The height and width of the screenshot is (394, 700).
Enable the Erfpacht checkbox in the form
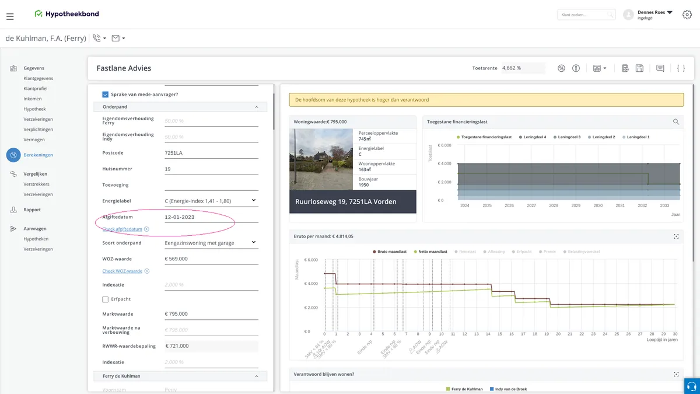click(x=106, y=299)
